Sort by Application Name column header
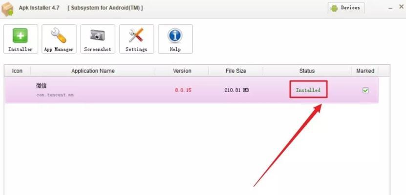Viewport: 406px width, 195px height. pos(93,71)
